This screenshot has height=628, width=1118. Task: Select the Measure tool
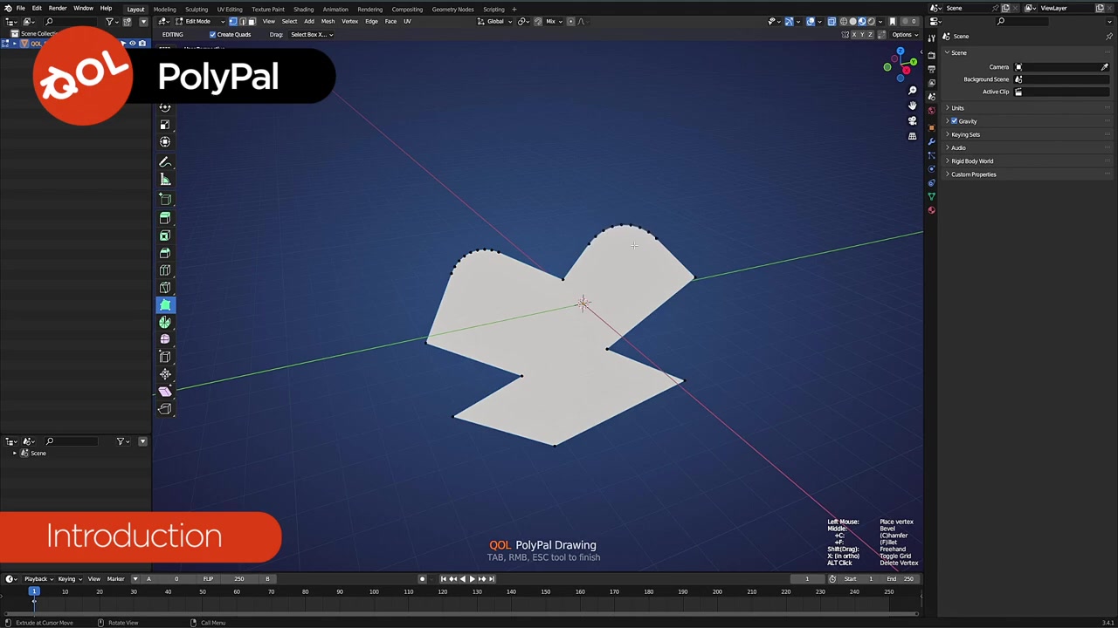165,180
